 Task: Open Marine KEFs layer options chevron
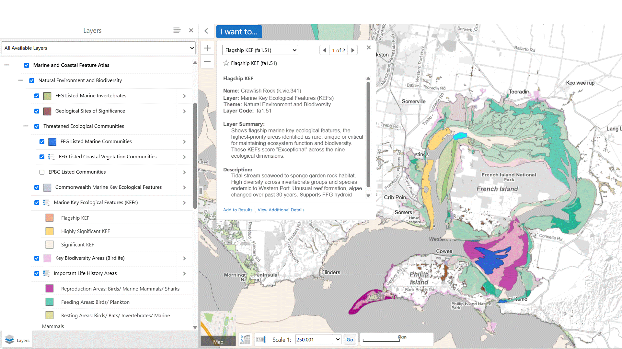(x=184, y=203)
